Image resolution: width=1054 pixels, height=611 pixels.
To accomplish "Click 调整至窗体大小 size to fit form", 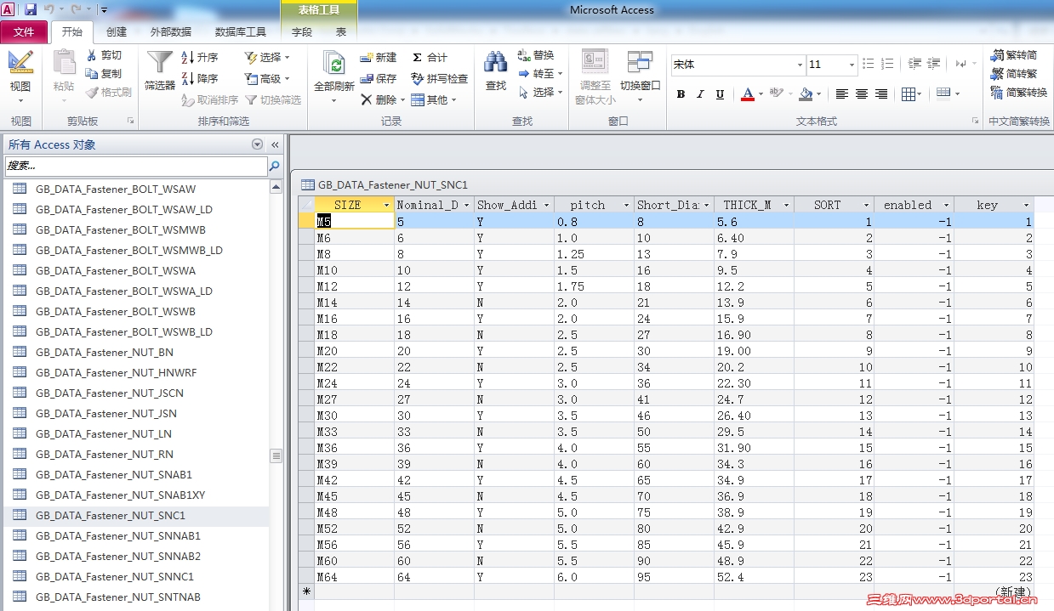I will (595, 76).
